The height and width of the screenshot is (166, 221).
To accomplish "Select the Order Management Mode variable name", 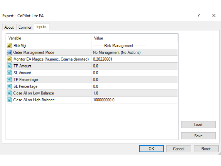I will (x=34, y=52).
